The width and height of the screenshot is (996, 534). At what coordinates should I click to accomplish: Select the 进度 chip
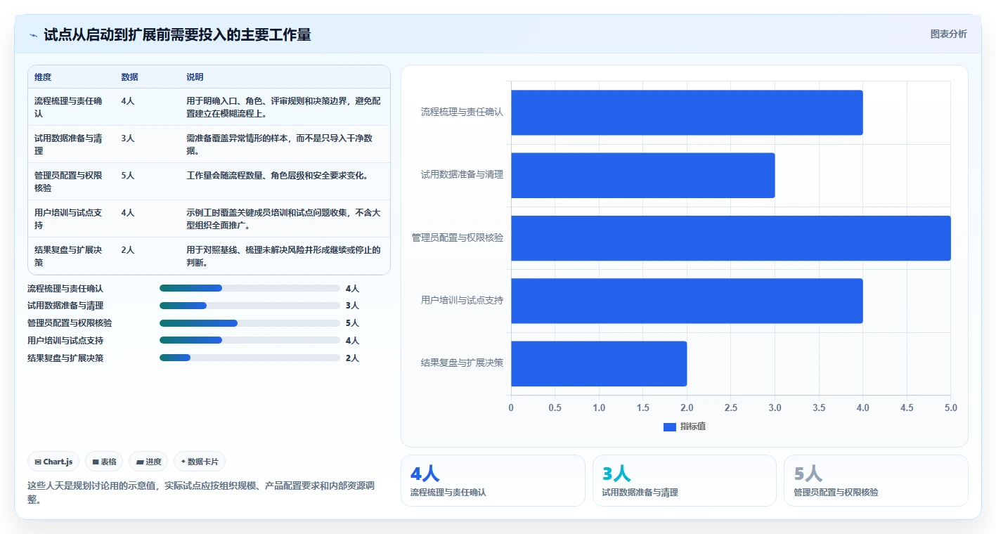click(149, 462)
